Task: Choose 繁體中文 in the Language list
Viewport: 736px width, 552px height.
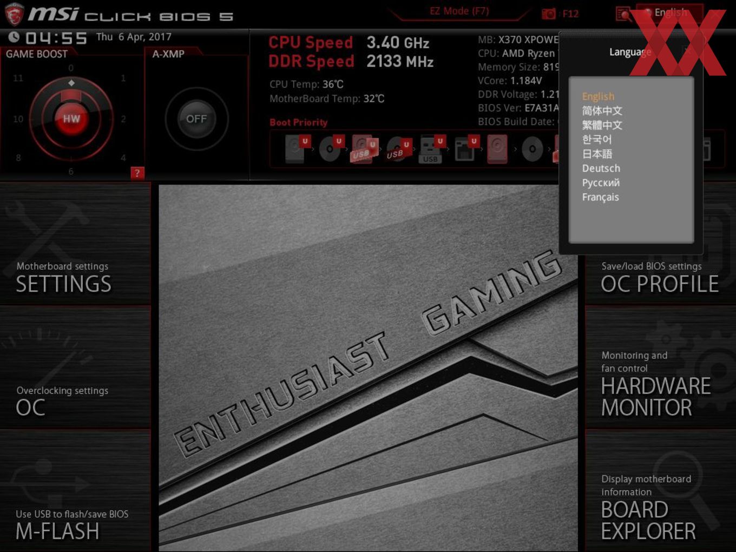Action: click(x=602, y=125)
